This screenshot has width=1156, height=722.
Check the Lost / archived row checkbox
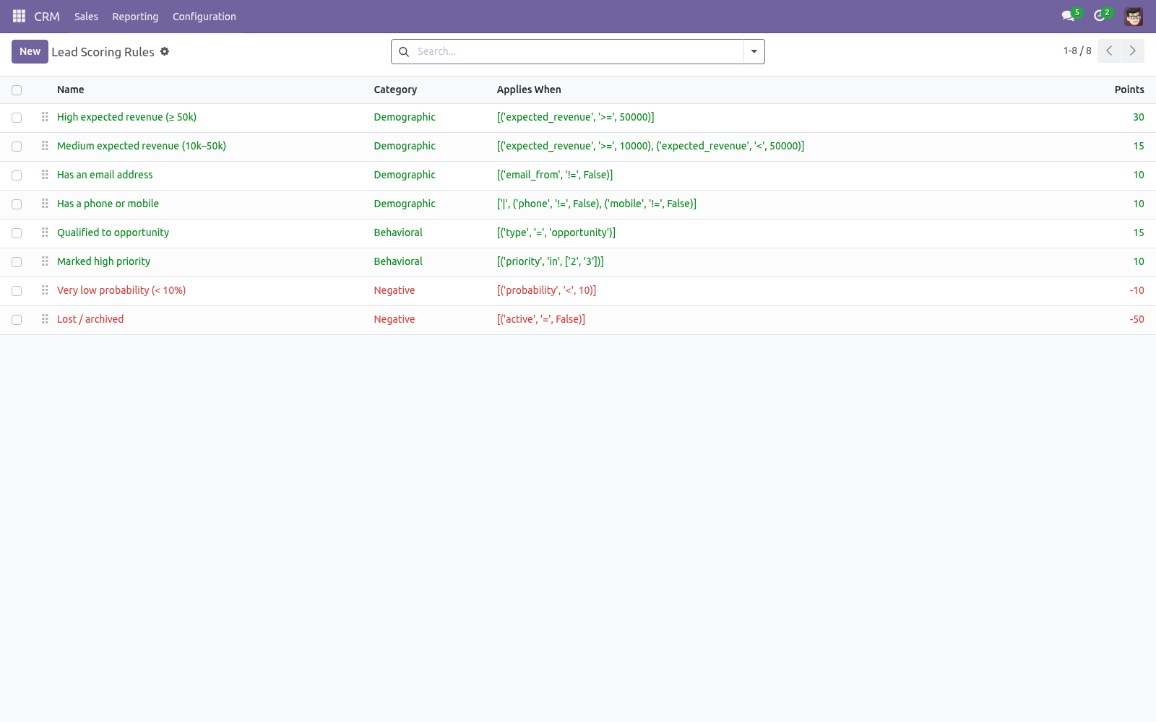coord(17,320)
